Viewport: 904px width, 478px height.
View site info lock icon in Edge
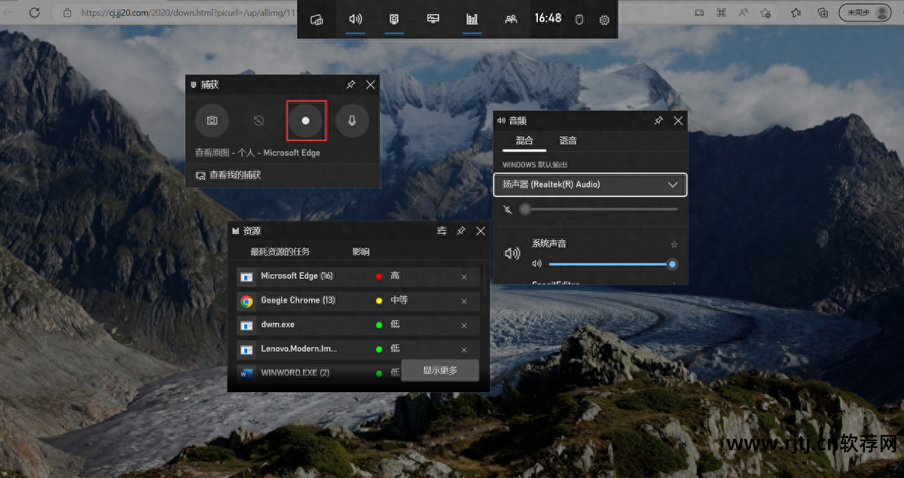(68, 13)
